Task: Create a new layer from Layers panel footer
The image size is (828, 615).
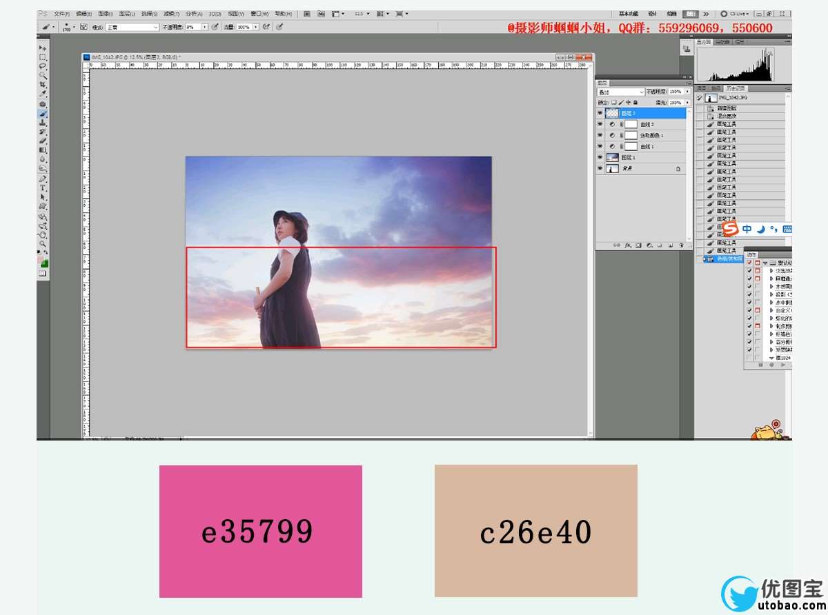Action: click(x=670, y=245)
